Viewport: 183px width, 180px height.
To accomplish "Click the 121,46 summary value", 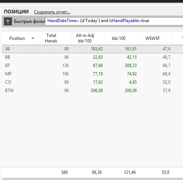I will click(130, 172).
